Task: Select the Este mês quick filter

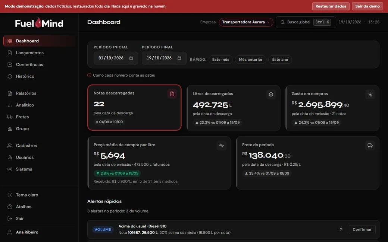Action: 221,60
